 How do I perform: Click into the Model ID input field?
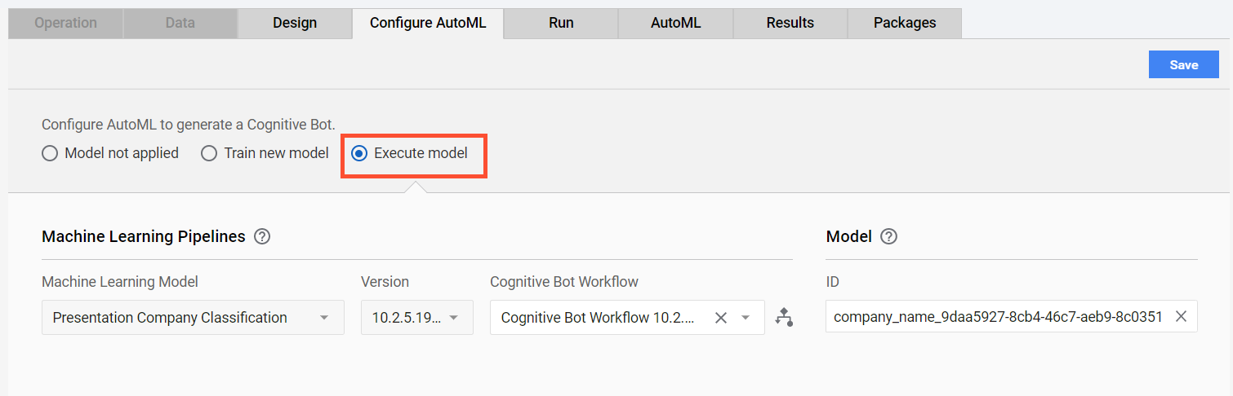[998, 317]
